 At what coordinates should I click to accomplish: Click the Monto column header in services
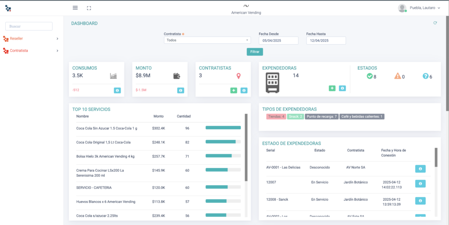[159, 116]
